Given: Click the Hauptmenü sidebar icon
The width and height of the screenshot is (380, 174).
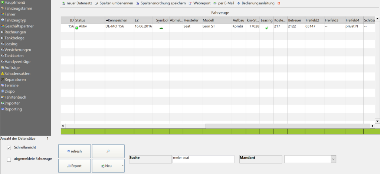Looking at the screenshot, I should [3, 3].
